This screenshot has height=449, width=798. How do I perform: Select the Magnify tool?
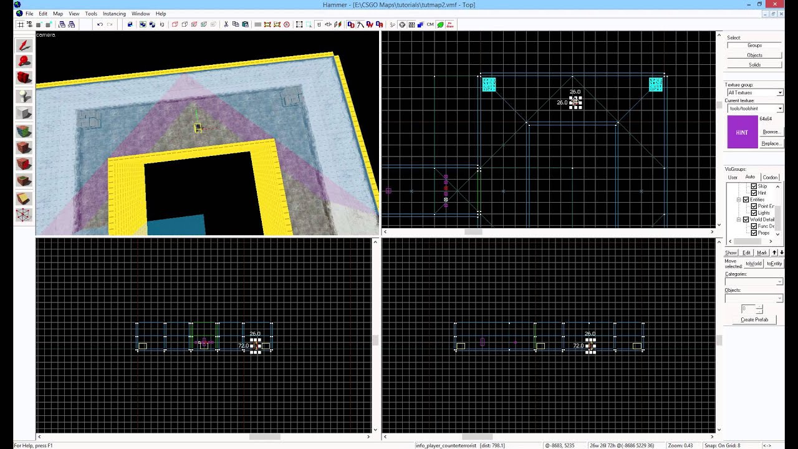tap(24, 62)
